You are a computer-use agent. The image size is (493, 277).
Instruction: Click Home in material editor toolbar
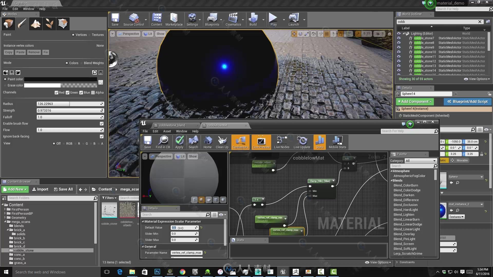pos(207,142)
